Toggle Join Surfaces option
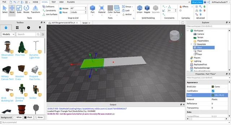The height and width of the screenshot is (130, 231). [x=50, y=14]
